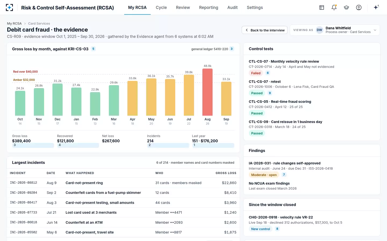387x241 pixels.
Task: Open the Settings tab
Action: pos(255,7)
